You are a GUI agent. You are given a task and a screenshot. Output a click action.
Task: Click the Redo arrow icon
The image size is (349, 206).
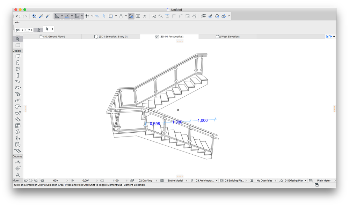point(25,16)
